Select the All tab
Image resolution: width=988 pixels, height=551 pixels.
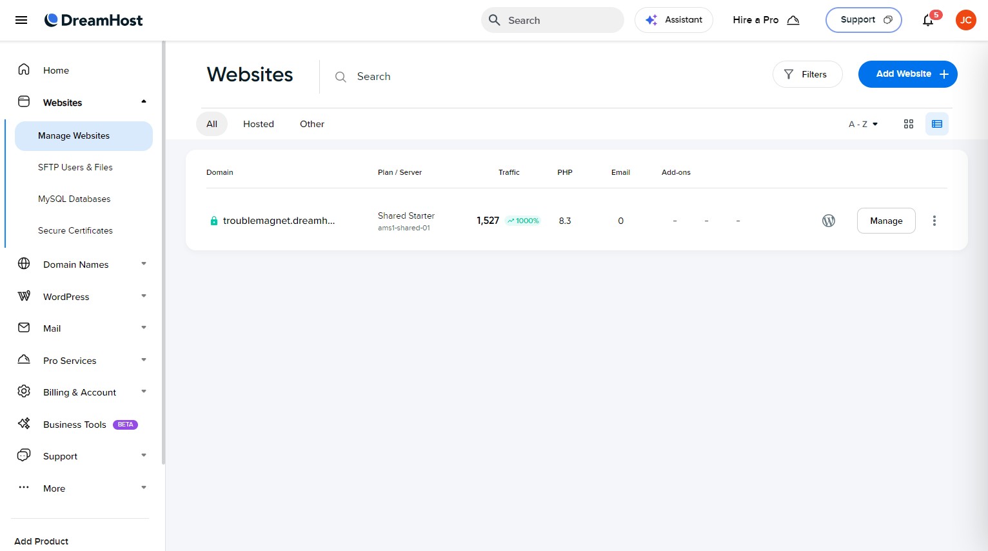click(212, 124)
